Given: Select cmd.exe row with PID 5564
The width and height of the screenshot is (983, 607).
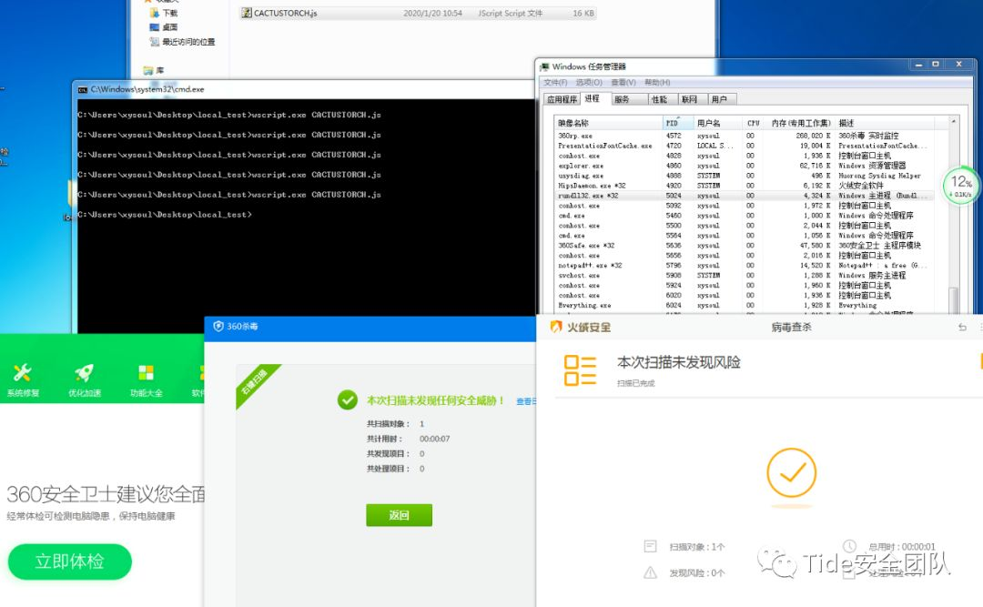Looking at the screenshot, I should 745,236.
